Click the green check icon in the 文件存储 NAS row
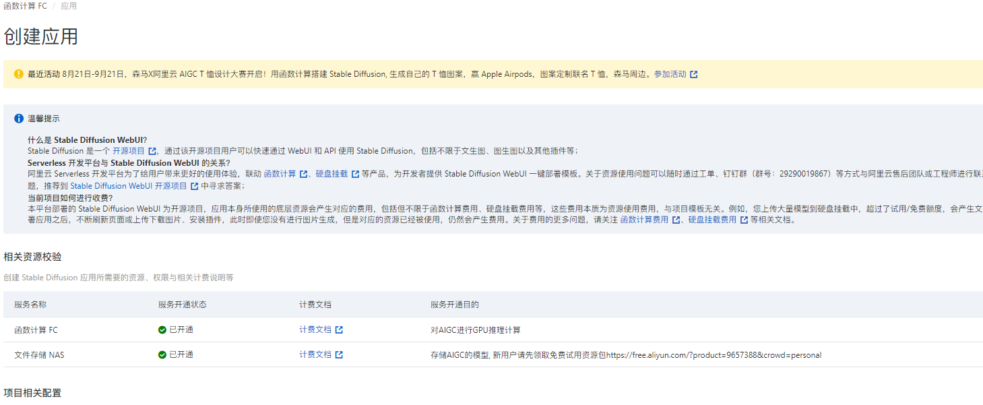The image size is (983, 405). pyautogui.click(x=162, y=354)
